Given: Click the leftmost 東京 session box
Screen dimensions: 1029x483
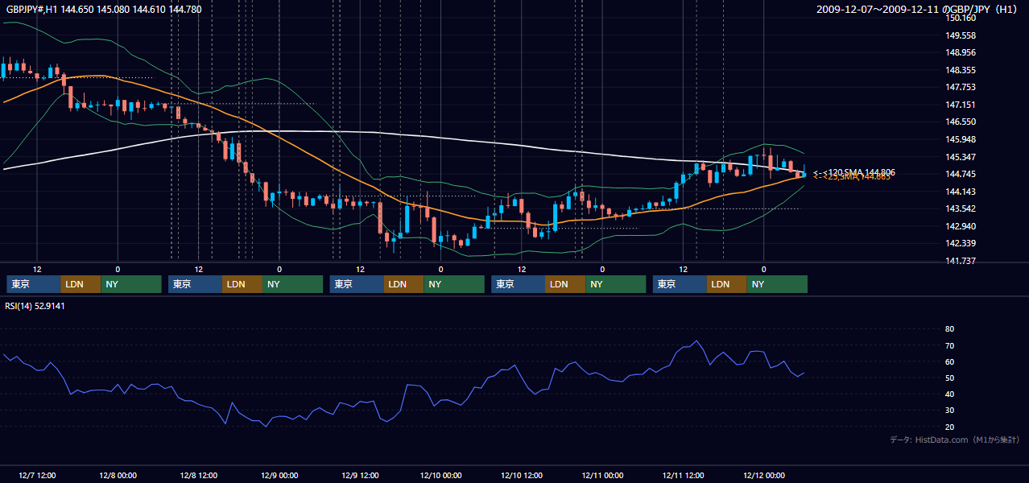Looking at the screenshot, I should tap(34, 284).
